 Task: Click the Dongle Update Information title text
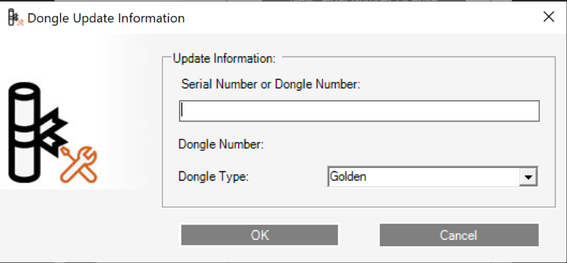106,18
